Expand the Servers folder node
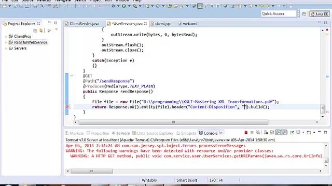 [6, 48]
